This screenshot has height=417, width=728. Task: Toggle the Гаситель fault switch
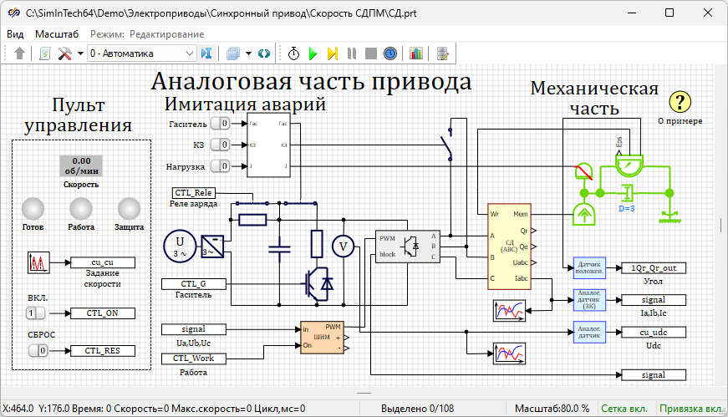(x=220, y=124)
